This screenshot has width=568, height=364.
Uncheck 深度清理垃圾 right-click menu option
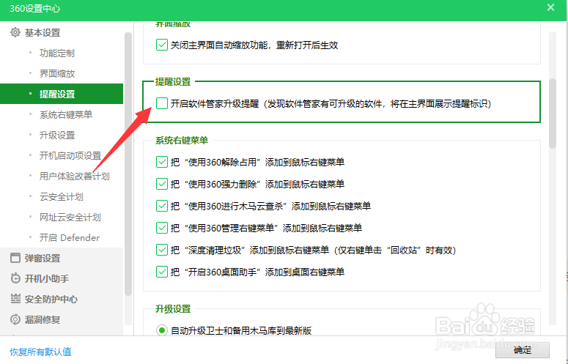(161, 250)
